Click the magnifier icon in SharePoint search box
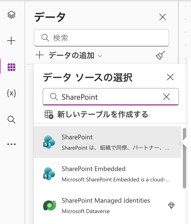This screenshot has width=191, height=224. click(x=54, y=97)
